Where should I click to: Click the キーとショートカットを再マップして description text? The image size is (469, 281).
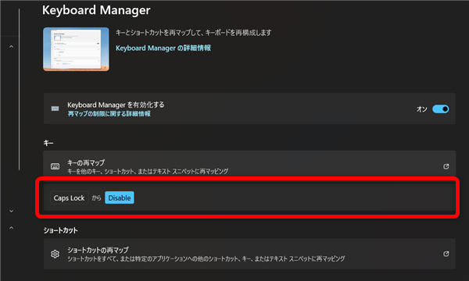(x=194, y=33)
